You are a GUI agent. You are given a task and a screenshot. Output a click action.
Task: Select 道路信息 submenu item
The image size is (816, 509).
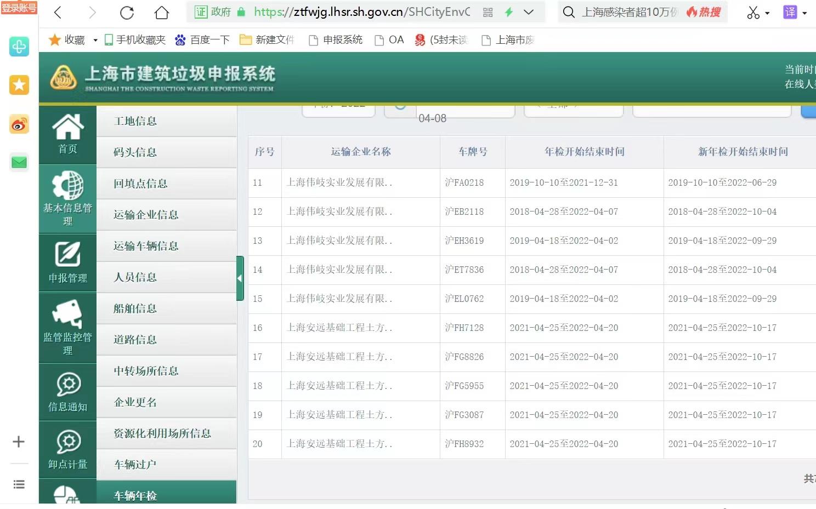click(x=167, y=340)
